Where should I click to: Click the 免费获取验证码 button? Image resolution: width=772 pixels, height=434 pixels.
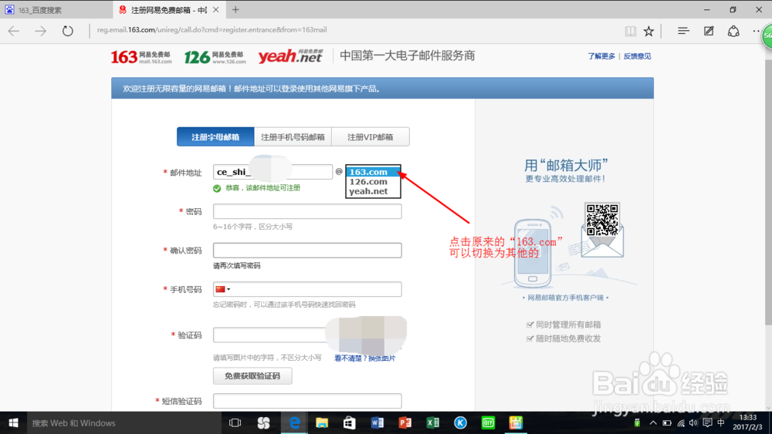(252, 376)
